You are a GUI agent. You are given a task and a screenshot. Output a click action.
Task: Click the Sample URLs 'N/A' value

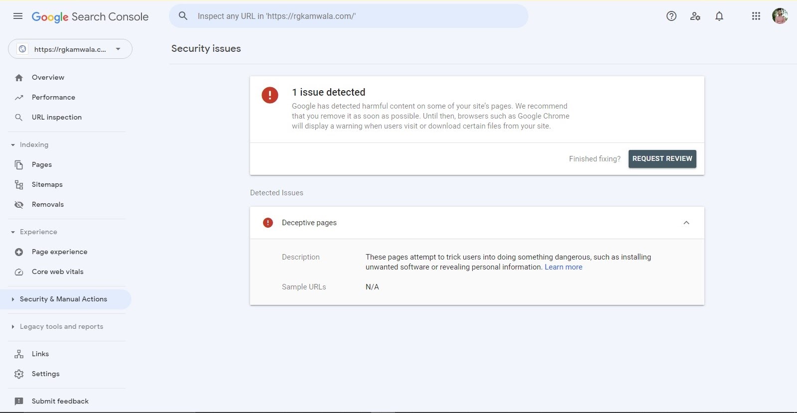pyautogui.click(x=372, y=287)
